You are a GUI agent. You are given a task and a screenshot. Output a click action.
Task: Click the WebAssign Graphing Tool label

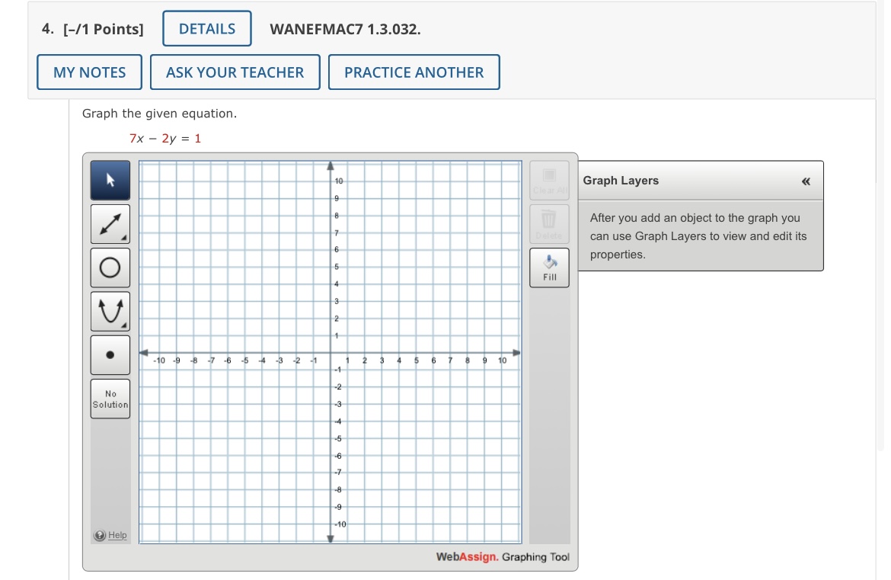point(503,557)
